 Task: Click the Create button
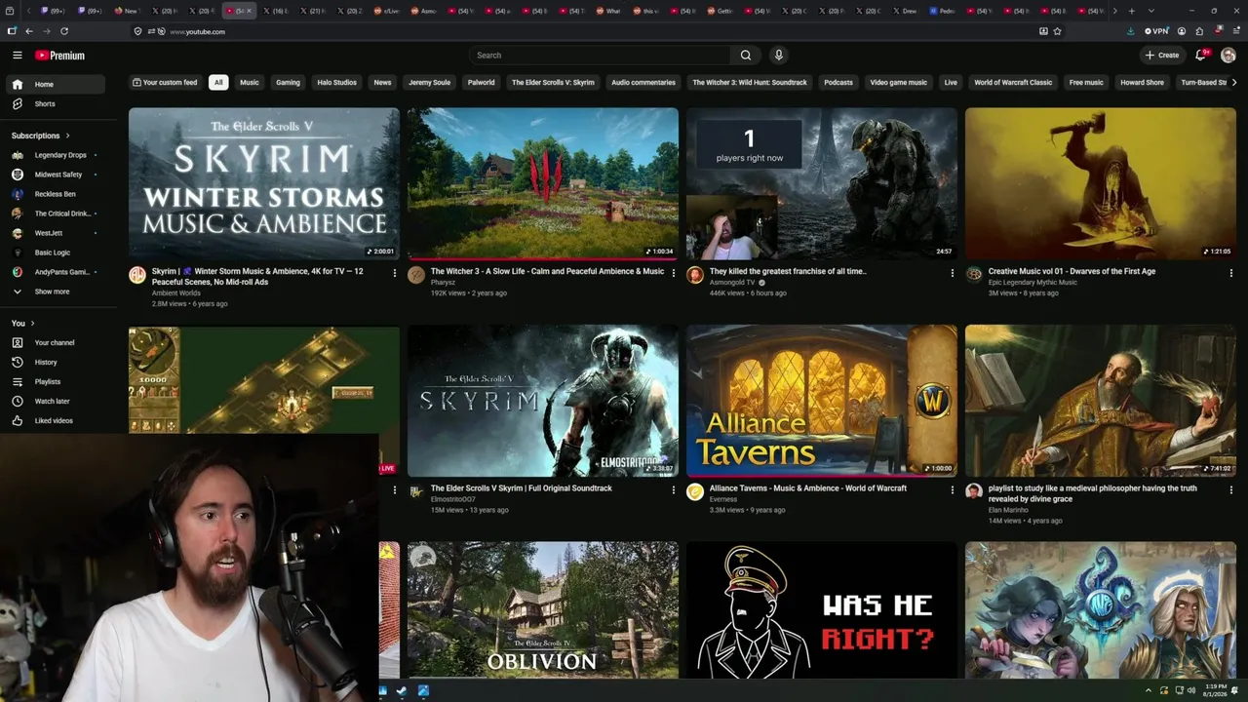[x=1161, y=56]
